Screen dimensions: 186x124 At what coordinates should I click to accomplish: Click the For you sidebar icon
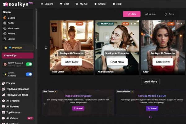coord(3,83)
